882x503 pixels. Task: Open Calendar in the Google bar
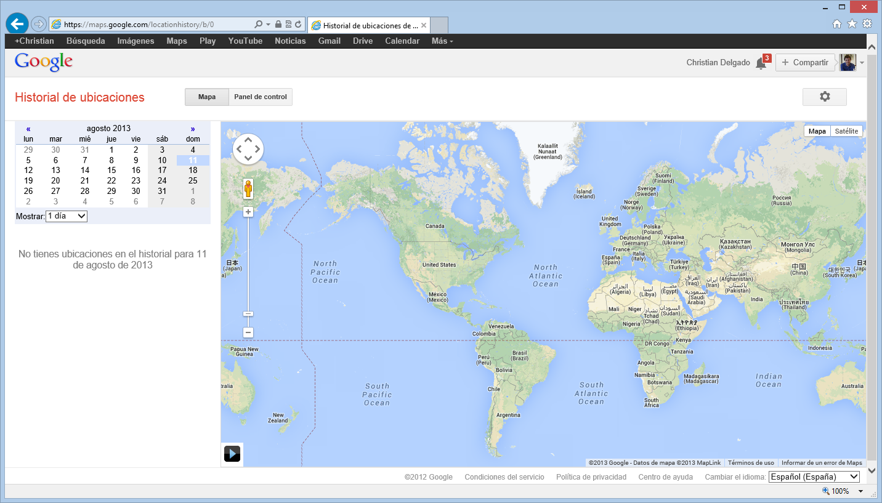point(402,41)
